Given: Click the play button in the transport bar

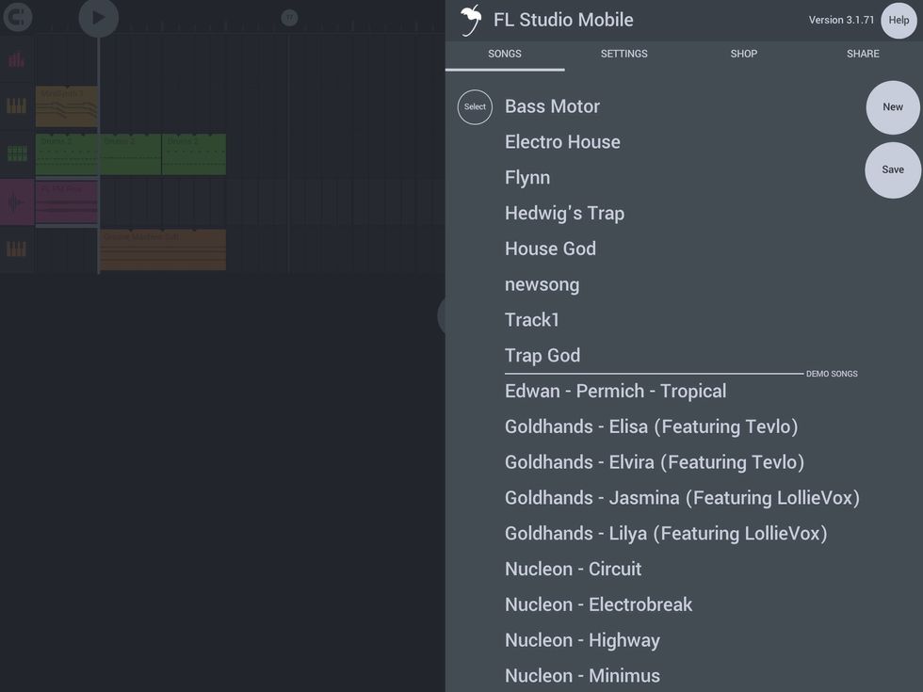Looking at the screenshot, I should [x=98, y=18].
